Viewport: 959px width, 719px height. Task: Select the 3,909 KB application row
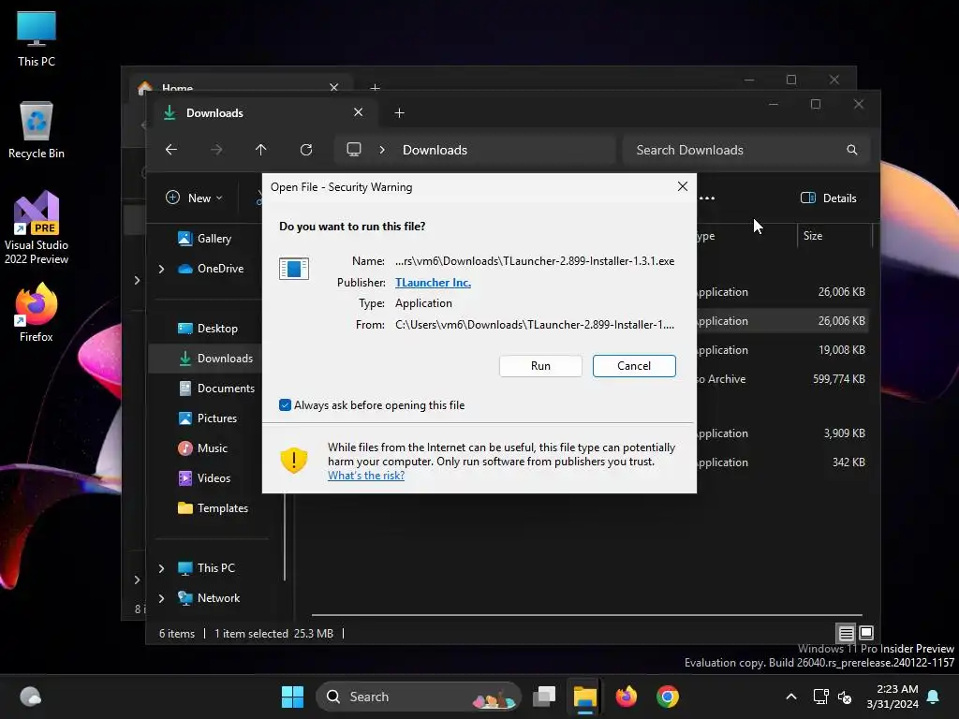pos(782,433)
